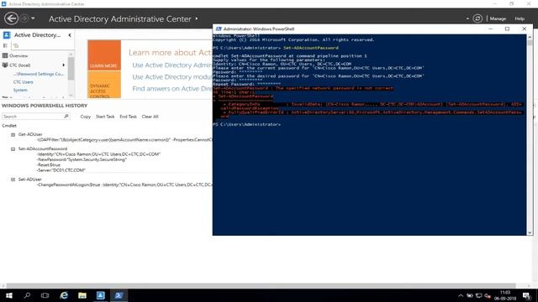Screen dimensions: 538x302
Task: Click Start Task in PowerShell History
Action: pos(105,117)
